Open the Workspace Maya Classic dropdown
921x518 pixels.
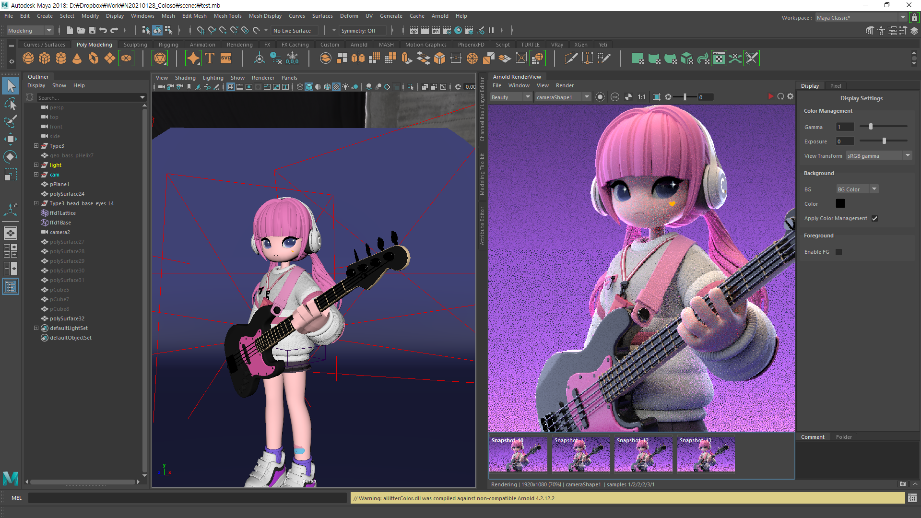click(x=861, y=18)
